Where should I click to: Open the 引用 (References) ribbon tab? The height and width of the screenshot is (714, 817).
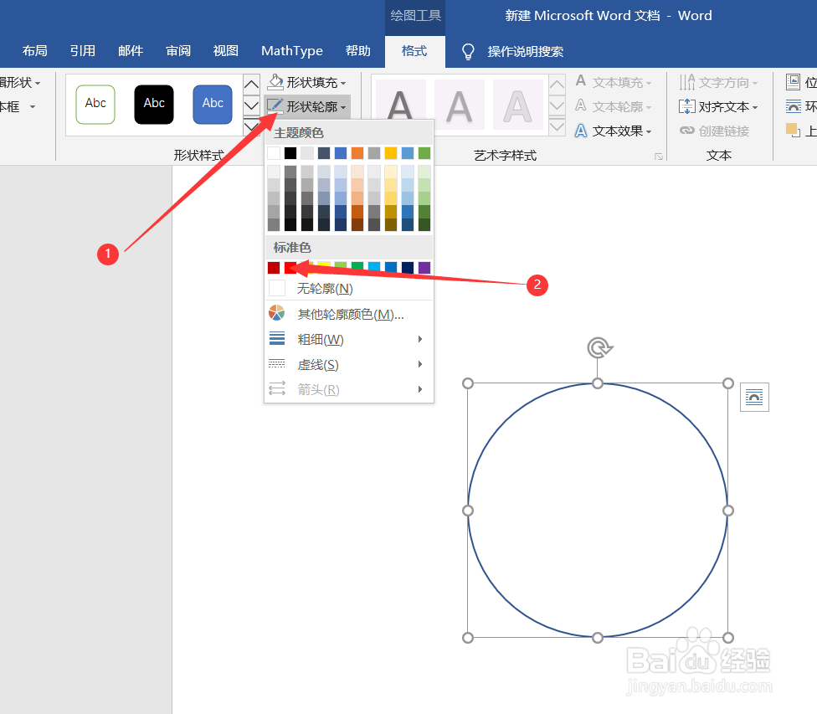[83, 51]
